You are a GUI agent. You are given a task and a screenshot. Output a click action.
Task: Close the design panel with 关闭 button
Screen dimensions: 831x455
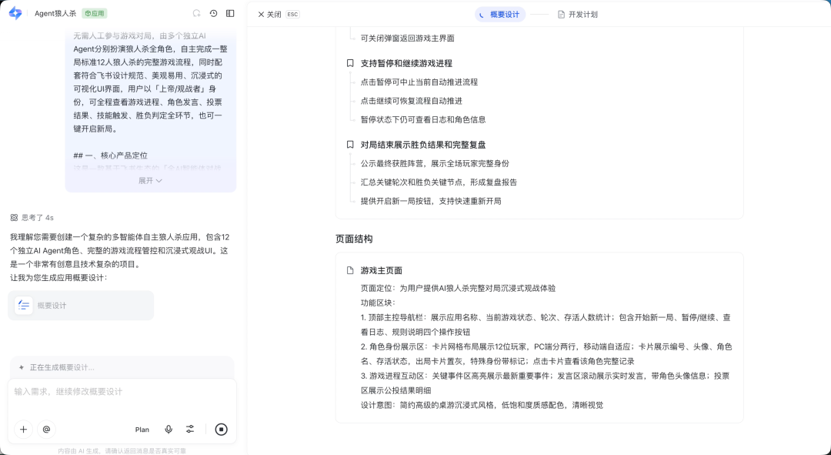[x=269, y=15]
